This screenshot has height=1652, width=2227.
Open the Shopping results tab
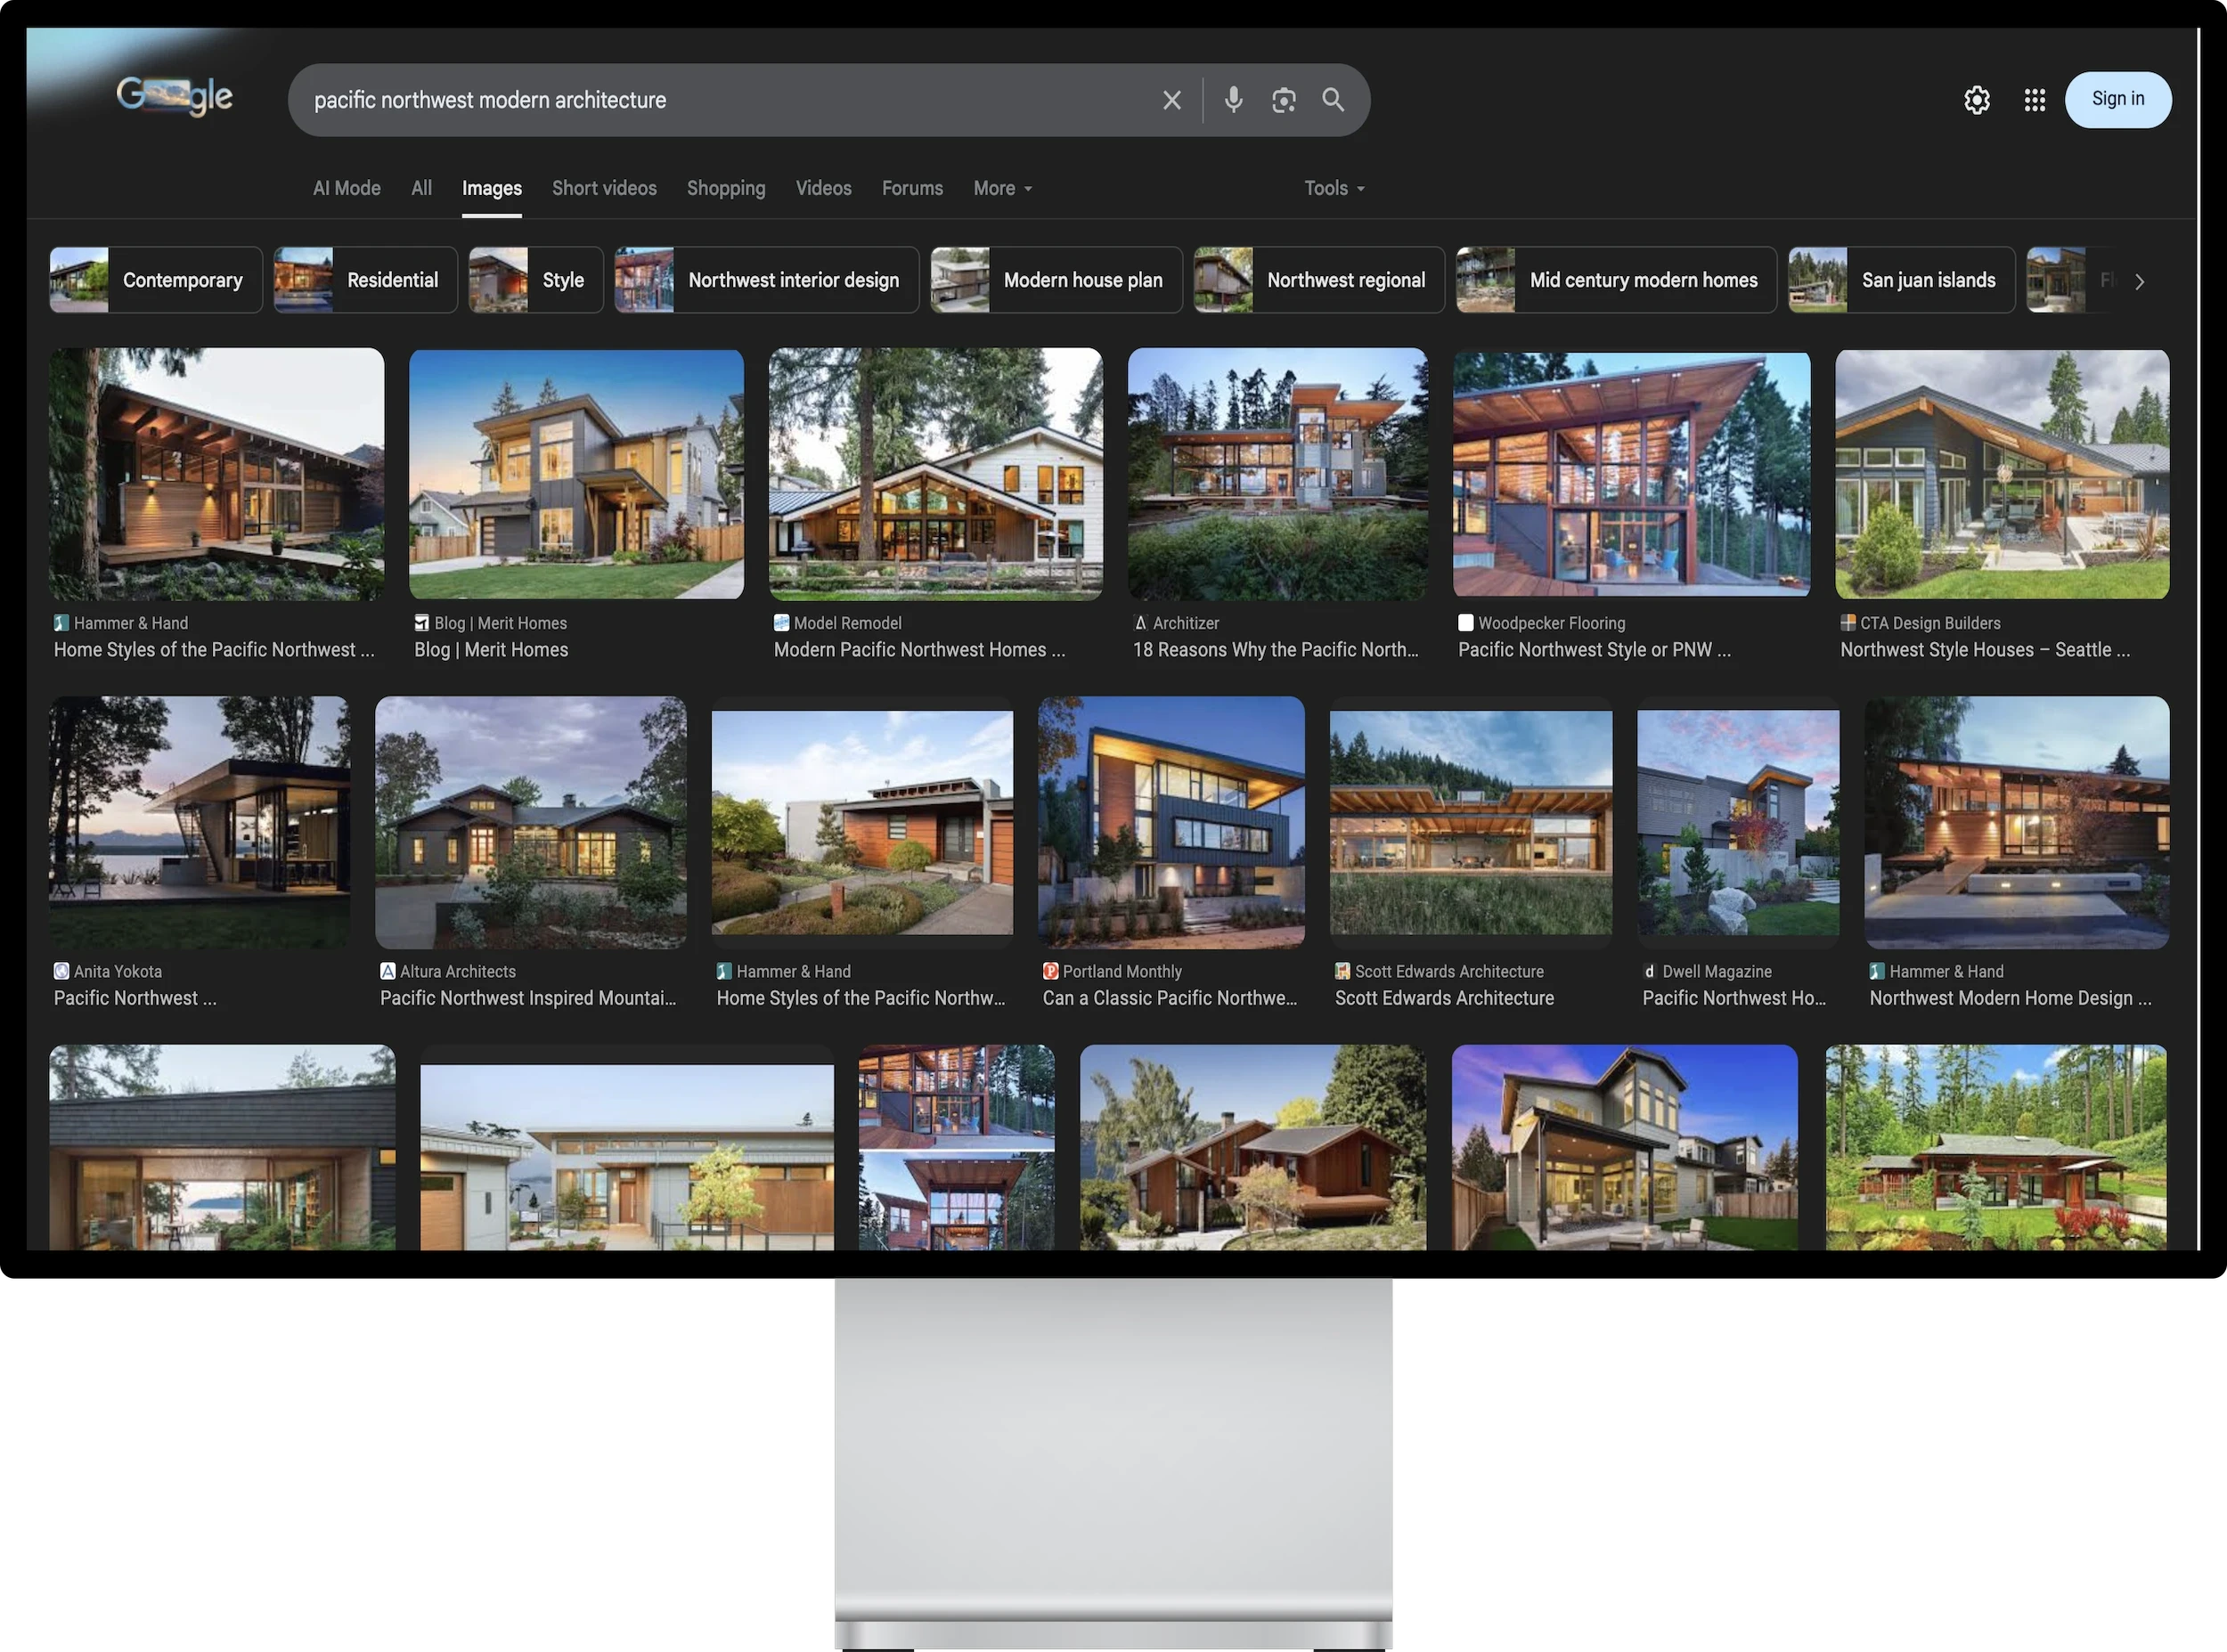tap(726, 187)
